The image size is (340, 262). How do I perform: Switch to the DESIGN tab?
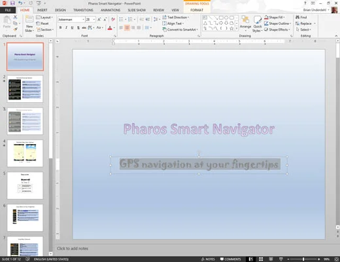60,10
